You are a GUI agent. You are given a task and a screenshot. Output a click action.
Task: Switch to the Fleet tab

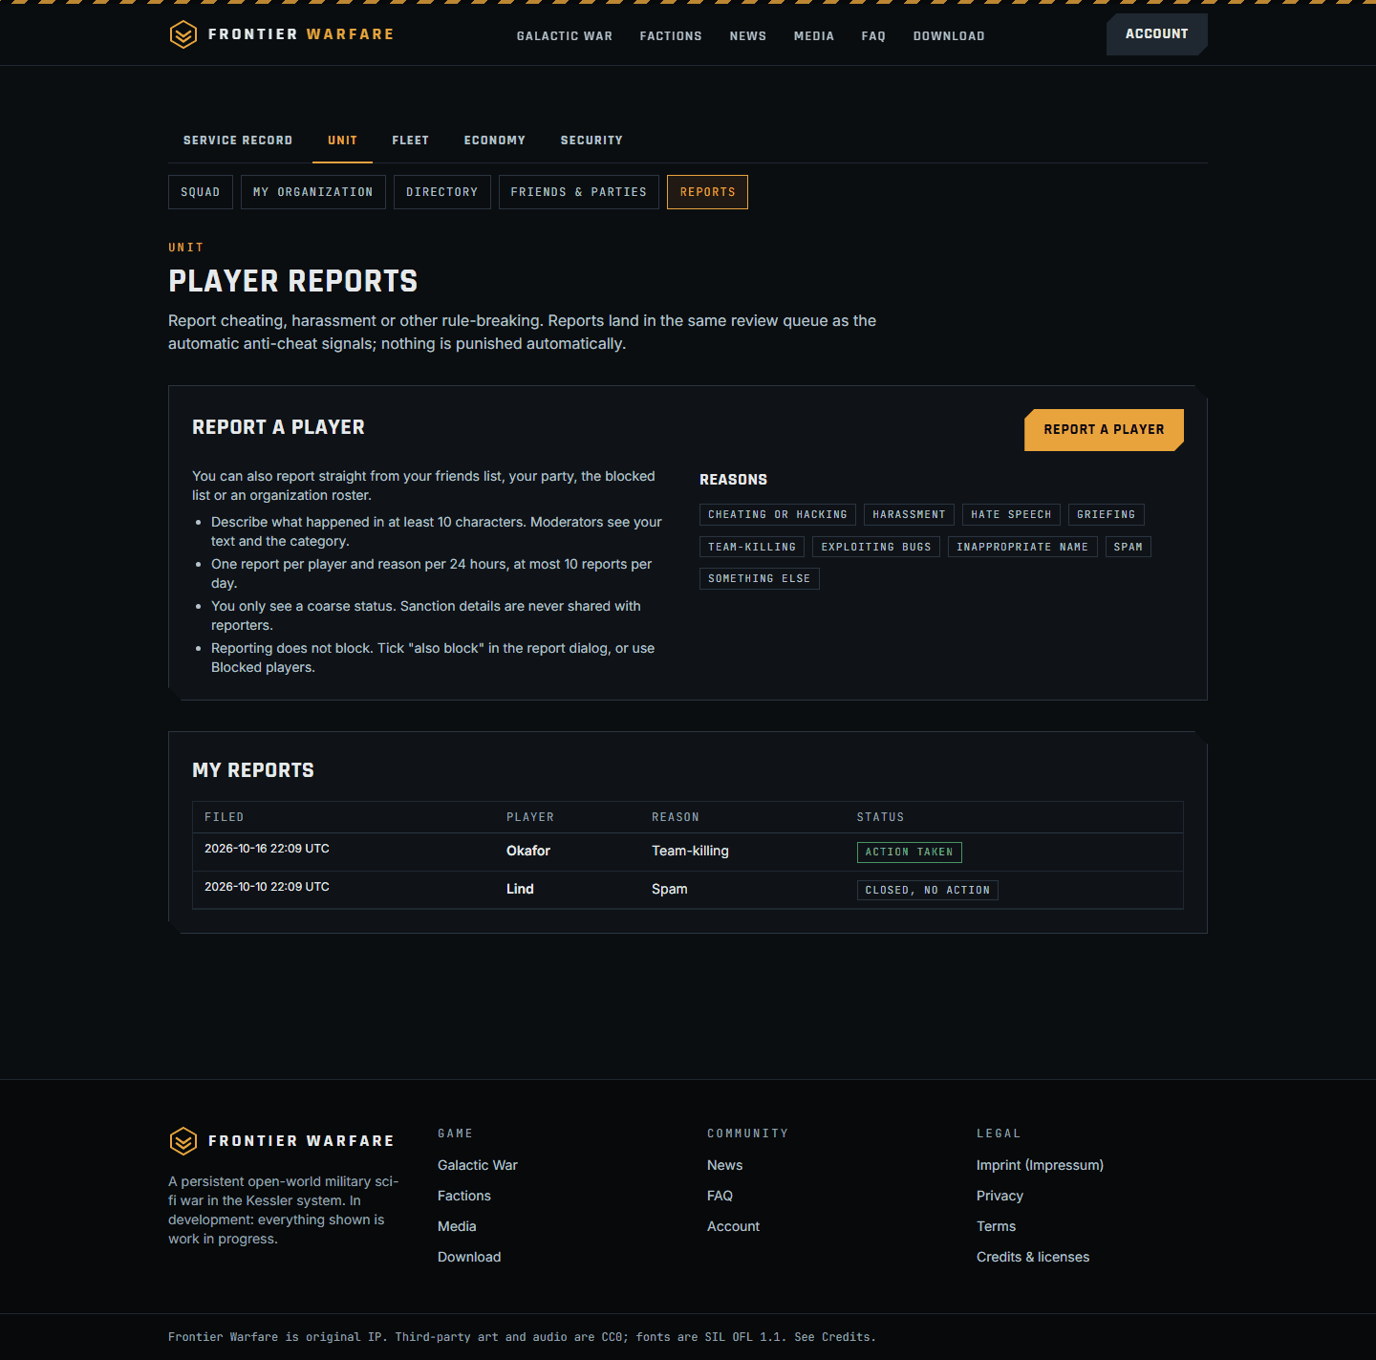coord(411,140)
